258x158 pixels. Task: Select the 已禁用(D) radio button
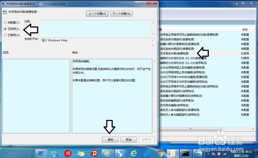click(x=5, y=35)
